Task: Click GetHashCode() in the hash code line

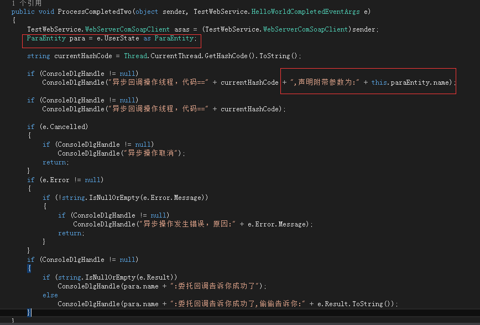Action: (x=229, y=56)
